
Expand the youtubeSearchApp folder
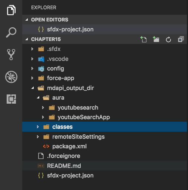(x=43, y=117)
